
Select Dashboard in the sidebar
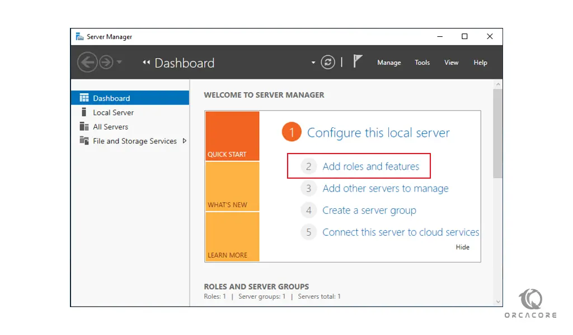[130, 98]
